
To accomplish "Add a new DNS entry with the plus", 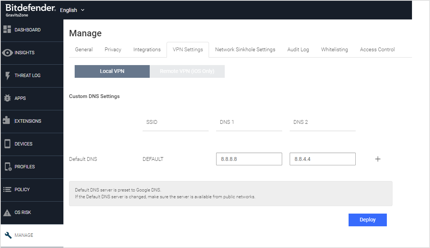I will coord(377,159).
